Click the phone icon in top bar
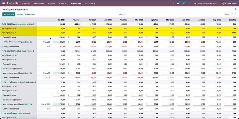This screenshot has height=119, width=239. coord(174,3)
